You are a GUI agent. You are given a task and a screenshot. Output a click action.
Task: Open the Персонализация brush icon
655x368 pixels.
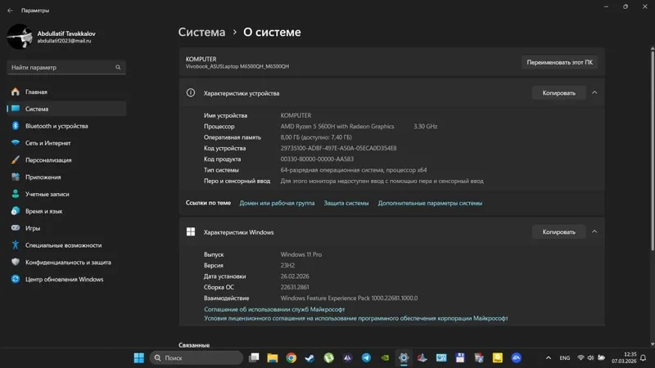point(16,160)
